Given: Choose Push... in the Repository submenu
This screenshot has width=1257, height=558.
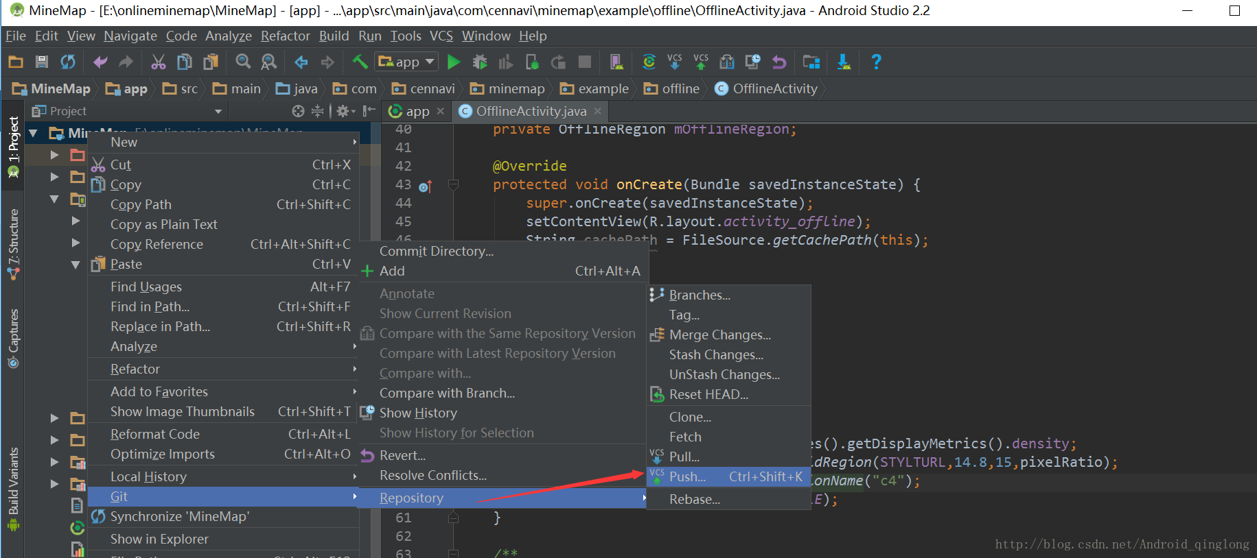Looking at the screenshot, I should (729, 476).
